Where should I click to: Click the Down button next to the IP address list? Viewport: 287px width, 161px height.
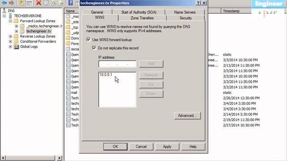tap(151, 94)
